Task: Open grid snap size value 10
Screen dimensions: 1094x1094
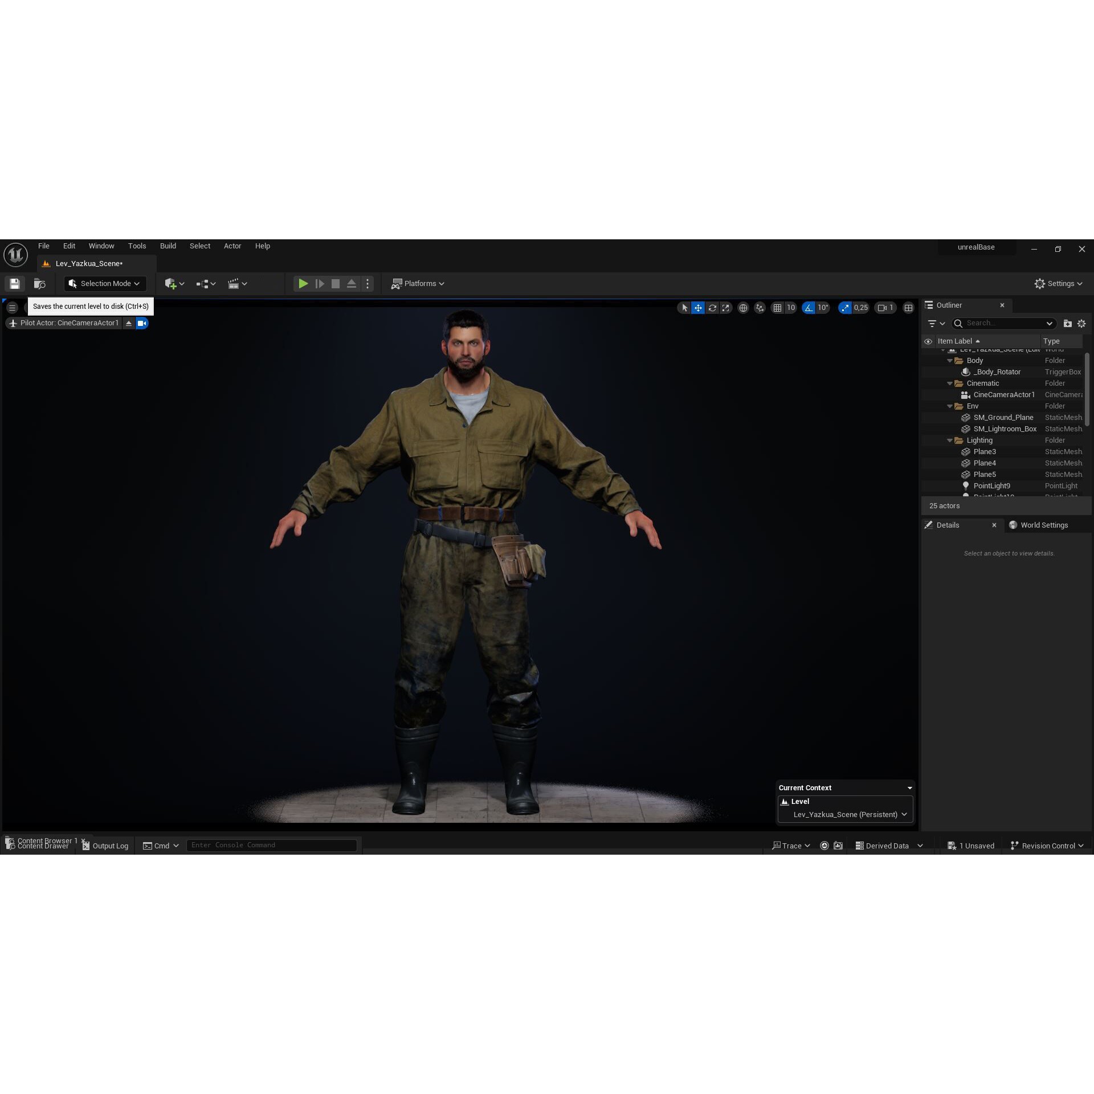Action: pyautogui.click(x=791, y=308)
